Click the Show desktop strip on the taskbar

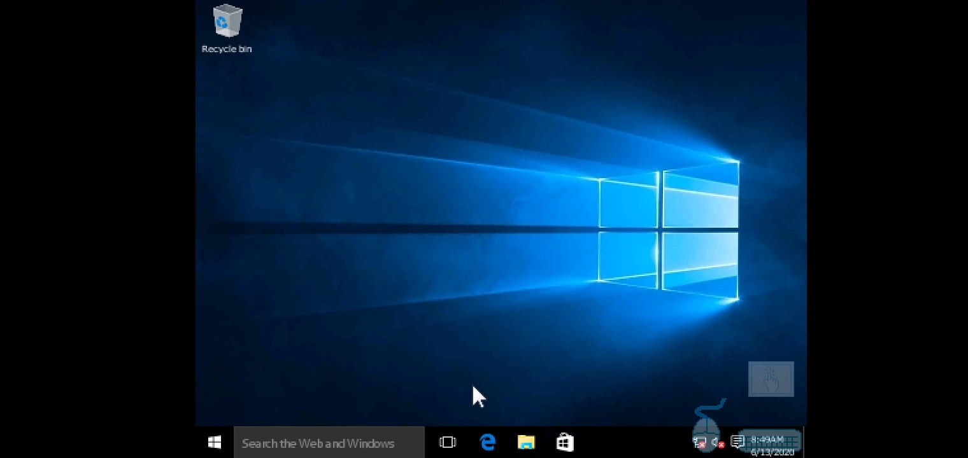click(804, 443)
